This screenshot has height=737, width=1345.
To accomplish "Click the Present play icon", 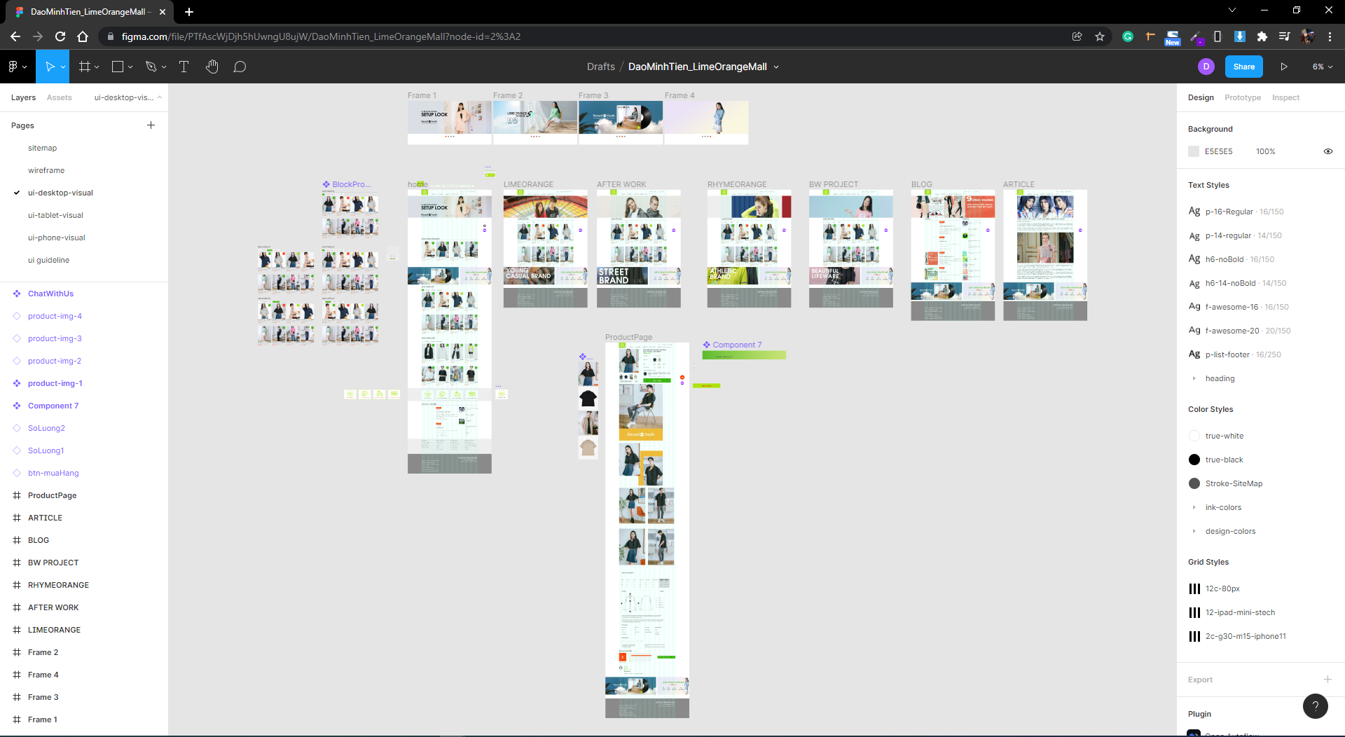I will [1283, 67].
